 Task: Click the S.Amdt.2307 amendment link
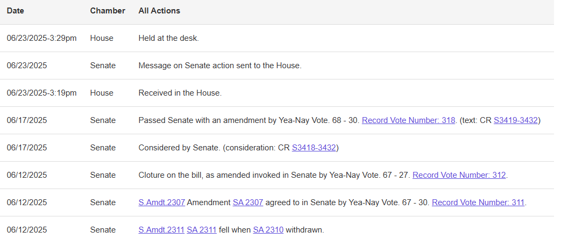[x=161, y=202]
